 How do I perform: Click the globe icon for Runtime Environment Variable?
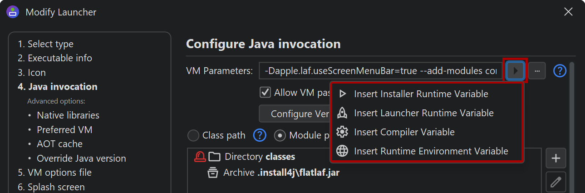click(x=342, y=151)
